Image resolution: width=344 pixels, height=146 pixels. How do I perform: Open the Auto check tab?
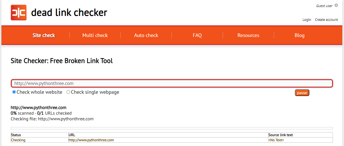pos(146,35)
